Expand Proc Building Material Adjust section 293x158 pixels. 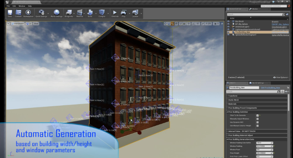click(227, 135)
